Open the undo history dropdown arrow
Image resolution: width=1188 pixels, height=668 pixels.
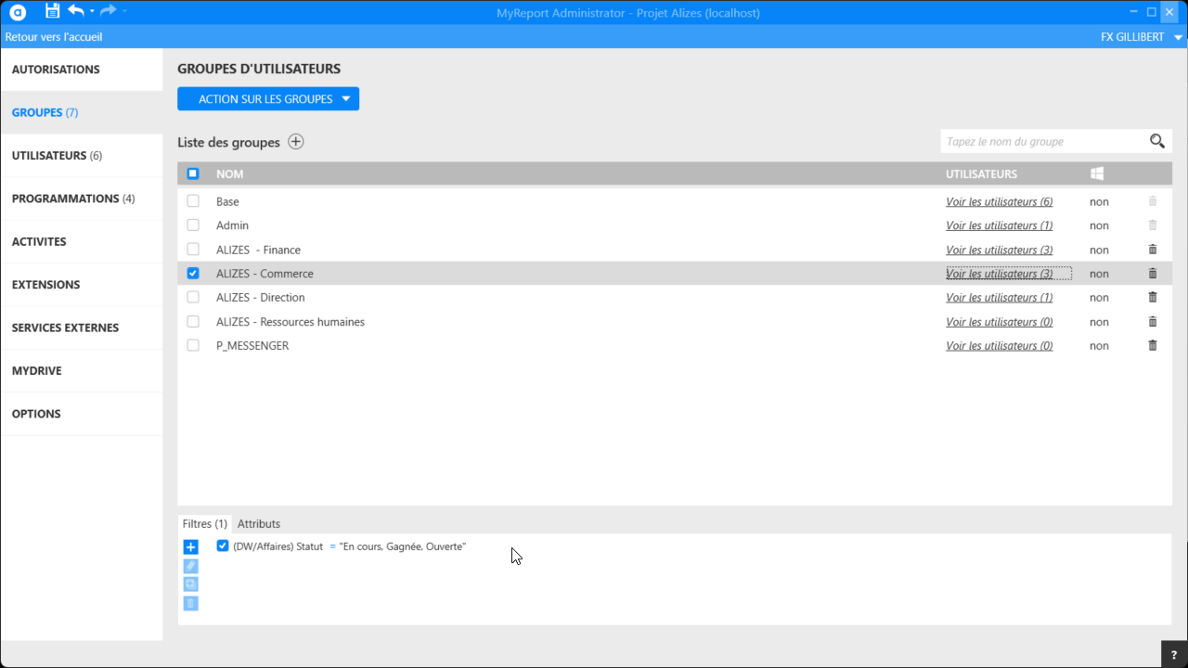coord(91,11)
